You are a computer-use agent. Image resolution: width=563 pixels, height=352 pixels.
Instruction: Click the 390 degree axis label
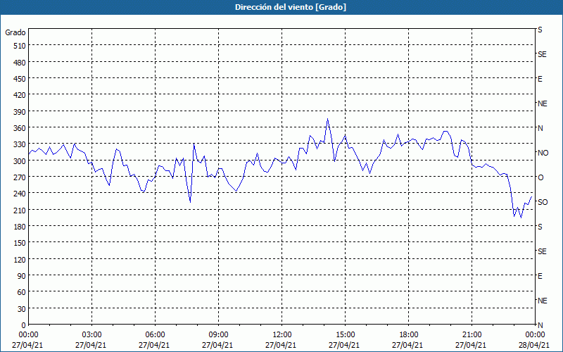(20, 112)
